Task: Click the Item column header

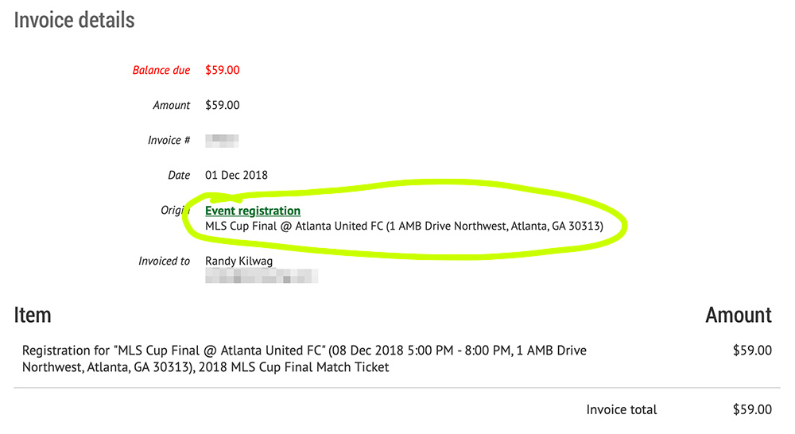Action: 33,315
